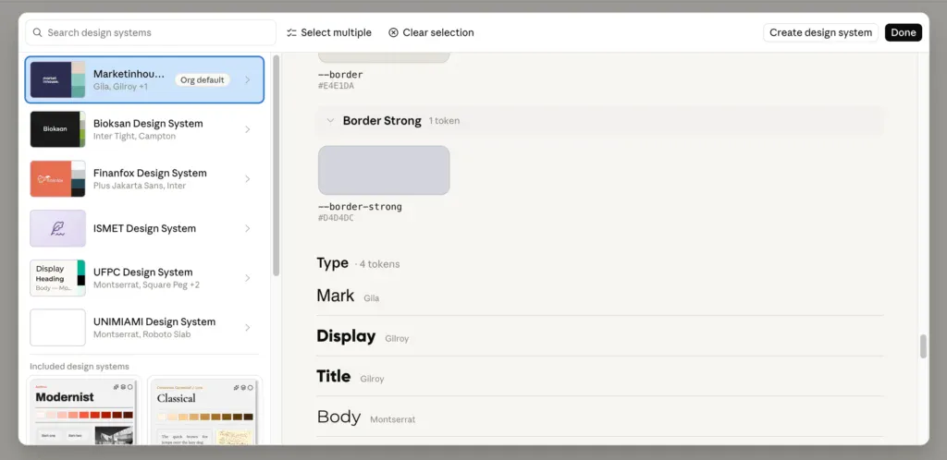Click the Clear selection circle-x icon
Screen dimensions: 947x460
click(x=393, y=32)
